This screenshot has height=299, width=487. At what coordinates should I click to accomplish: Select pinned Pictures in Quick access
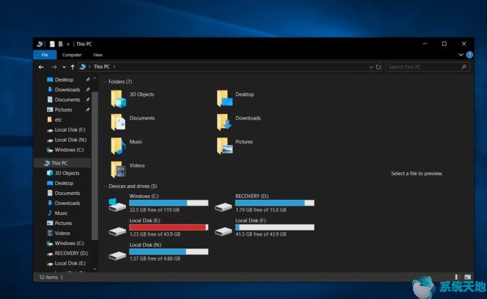click(65, 110)
